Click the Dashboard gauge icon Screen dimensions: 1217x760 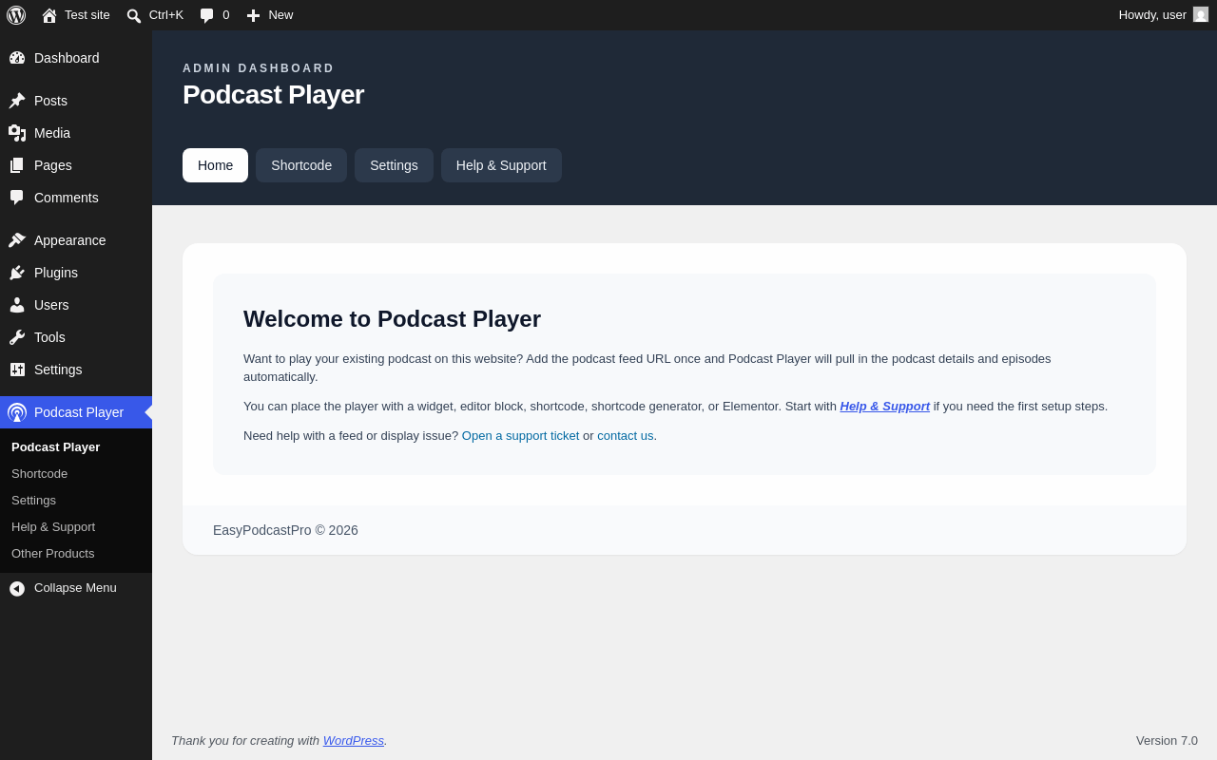coord(17,58)
